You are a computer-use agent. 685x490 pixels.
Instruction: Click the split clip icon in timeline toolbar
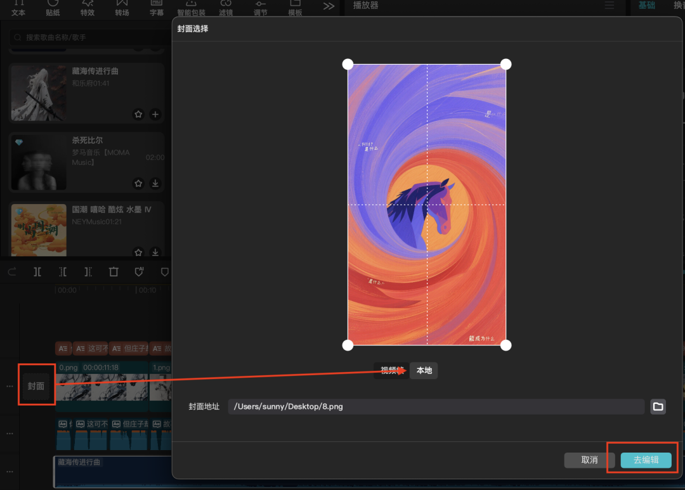point(37,272)
